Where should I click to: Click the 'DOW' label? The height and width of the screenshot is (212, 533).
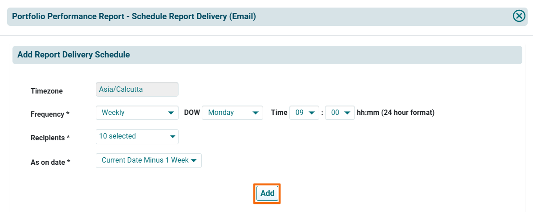191,113
